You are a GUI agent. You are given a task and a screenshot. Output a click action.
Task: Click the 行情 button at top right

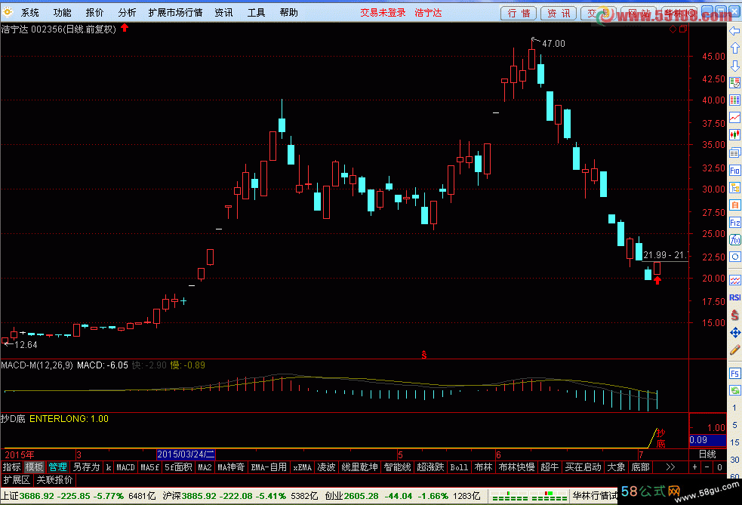519,14
